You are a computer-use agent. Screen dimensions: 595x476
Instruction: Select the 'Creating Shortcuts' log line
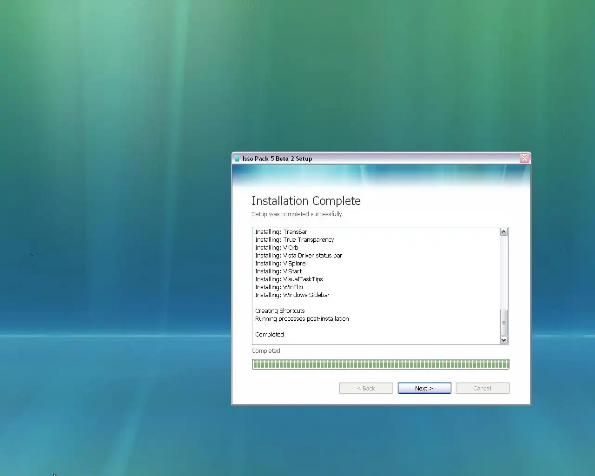280,311
